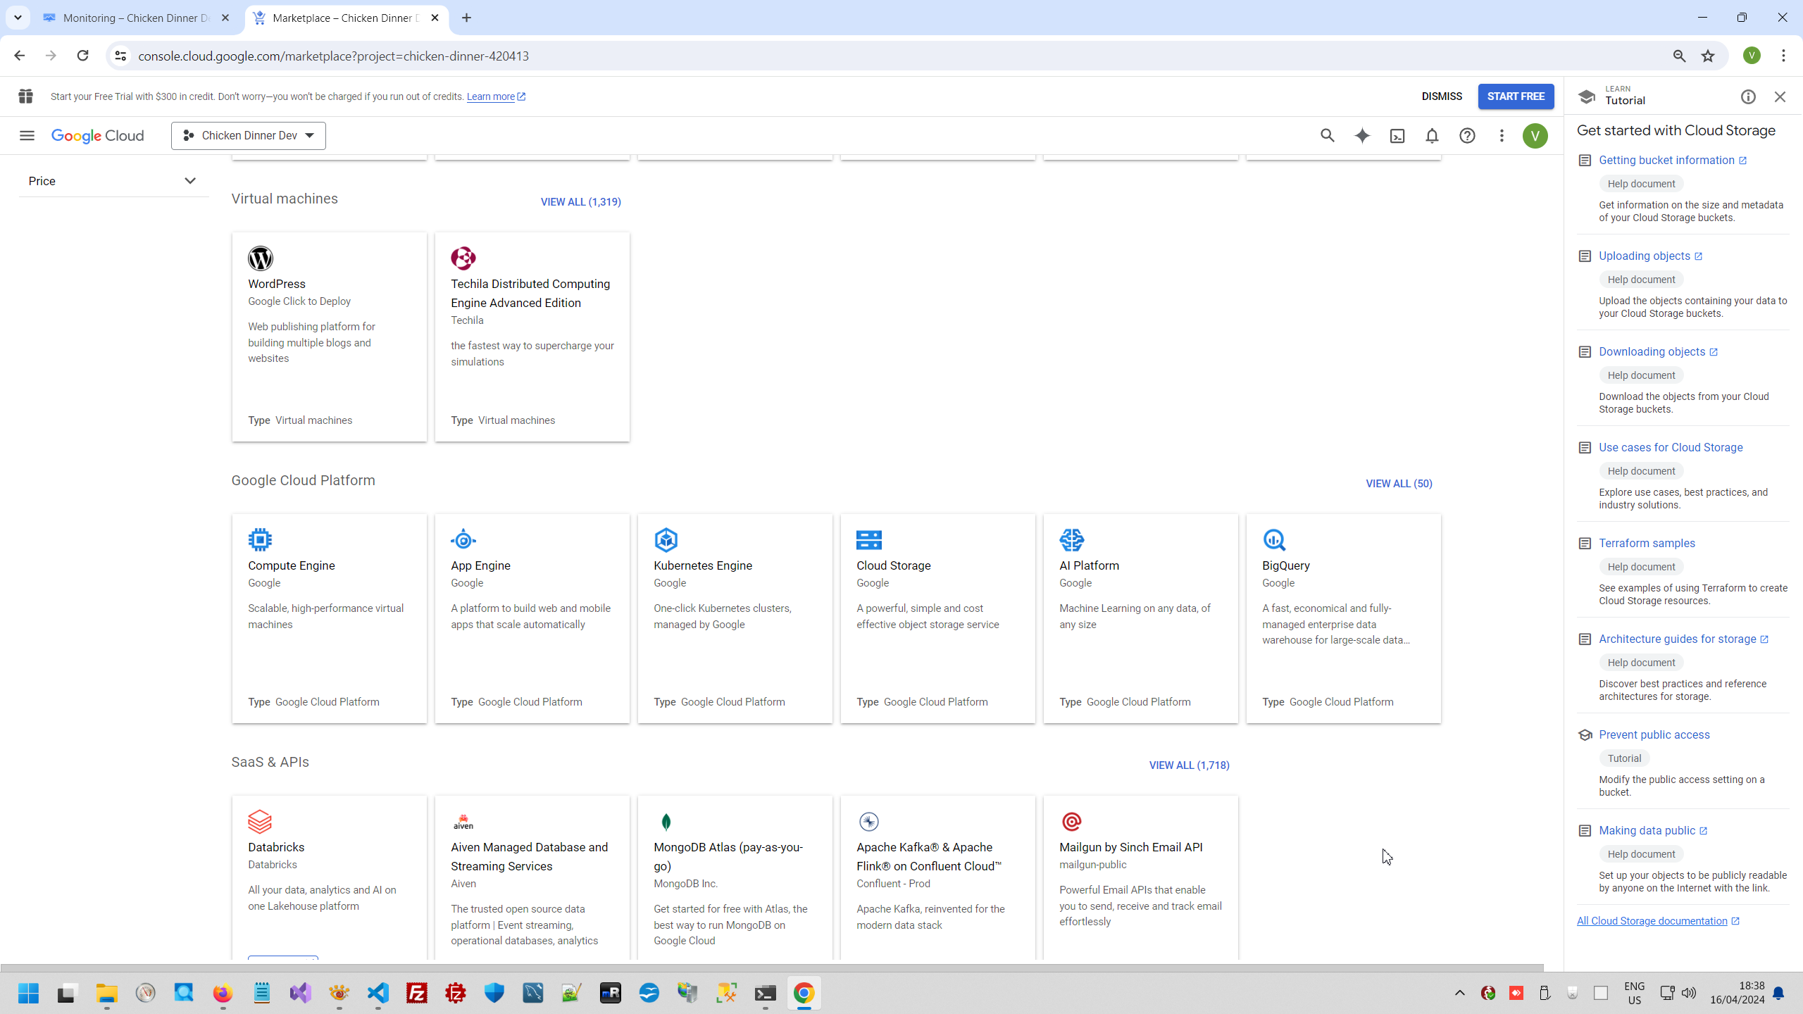Open Visual Studio Code from the taskbar
Screen dimensions: 1803x1014
pyautogui.click(x=378, y=993)
